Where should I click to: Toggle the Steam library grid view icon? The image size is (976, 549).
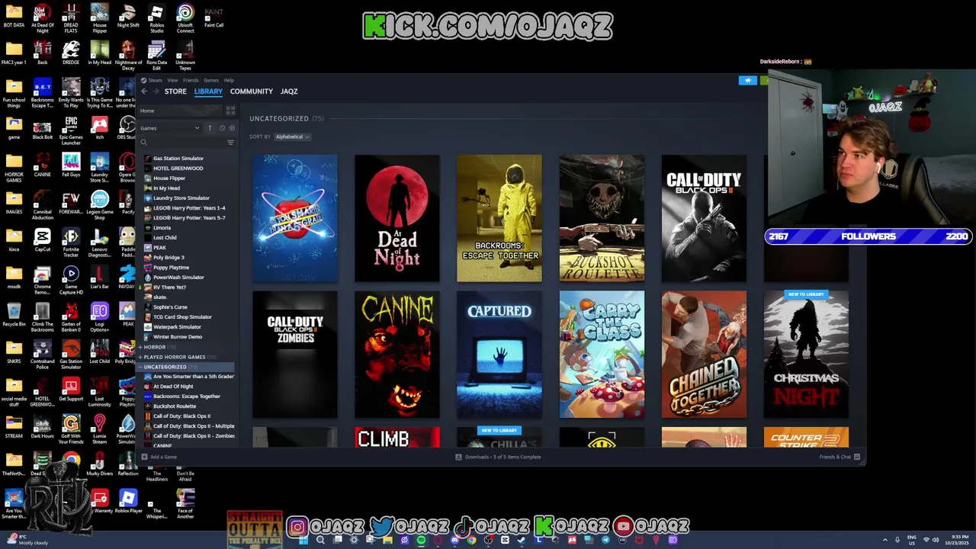(x=230, y=111)
